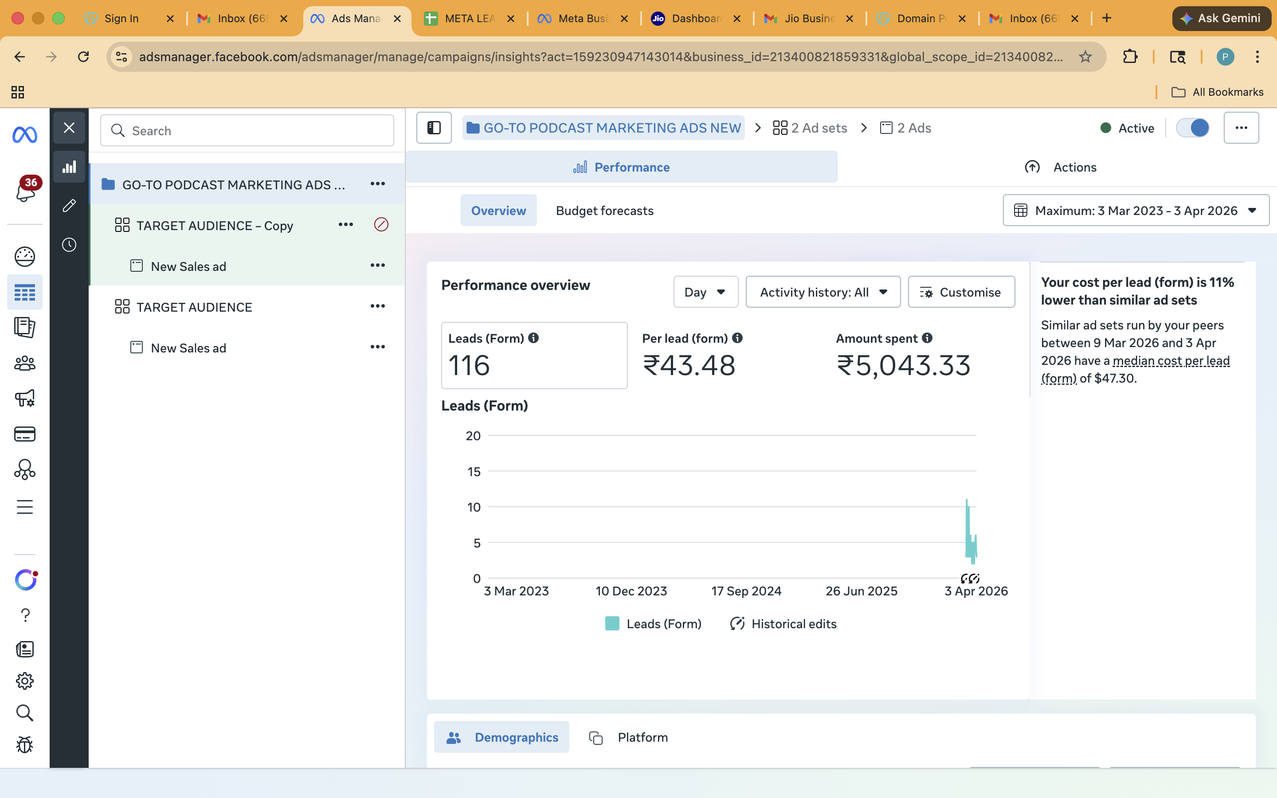Viewport: 1277px width, 798px height.
Task: Select the pencil Edit panel icon
Action: click(69, 205)
